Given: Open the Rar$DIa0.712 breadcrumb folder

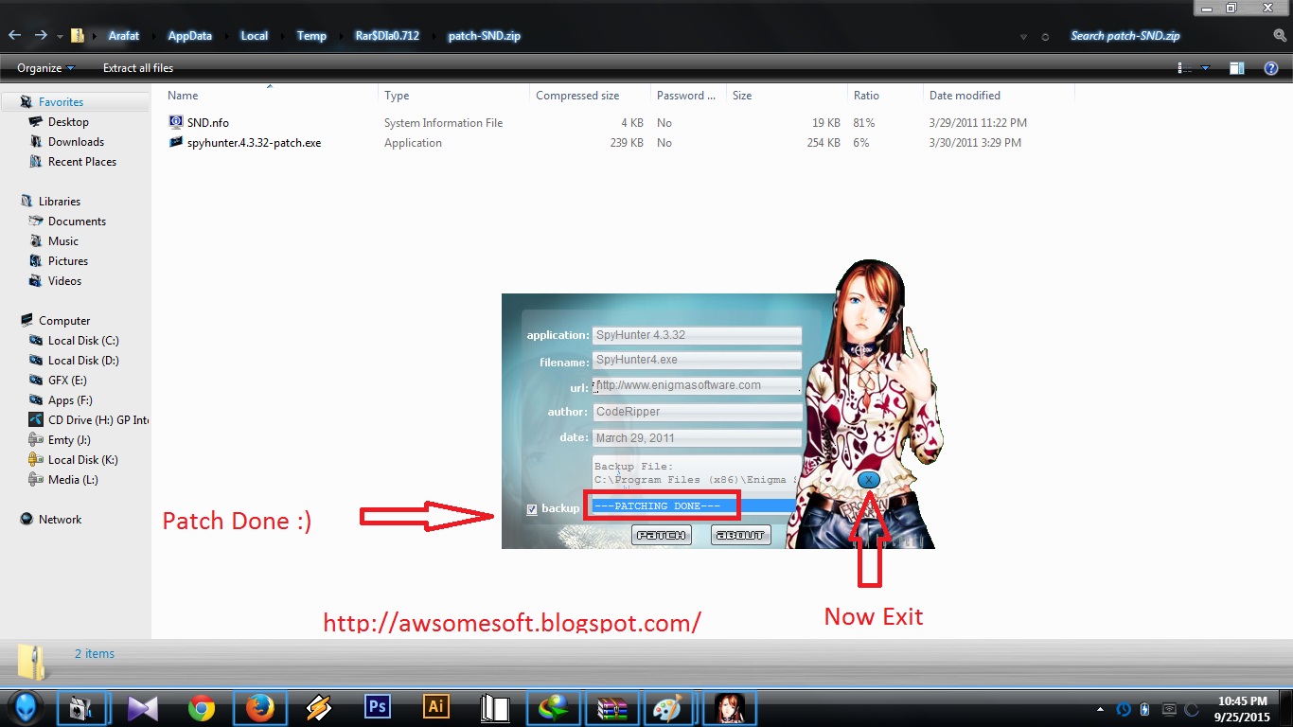Looking at the screenshot, I should click(x=387, y=36).
